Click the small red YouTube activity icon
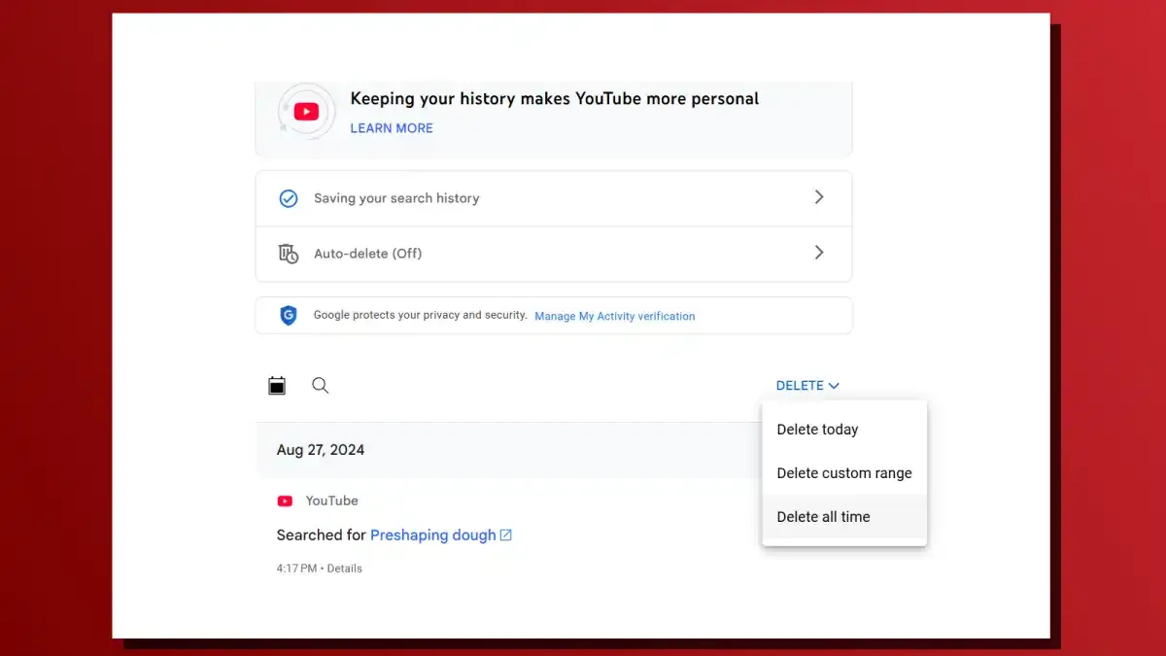Screen dimensions: 1166x656 (x=285, y=501)
